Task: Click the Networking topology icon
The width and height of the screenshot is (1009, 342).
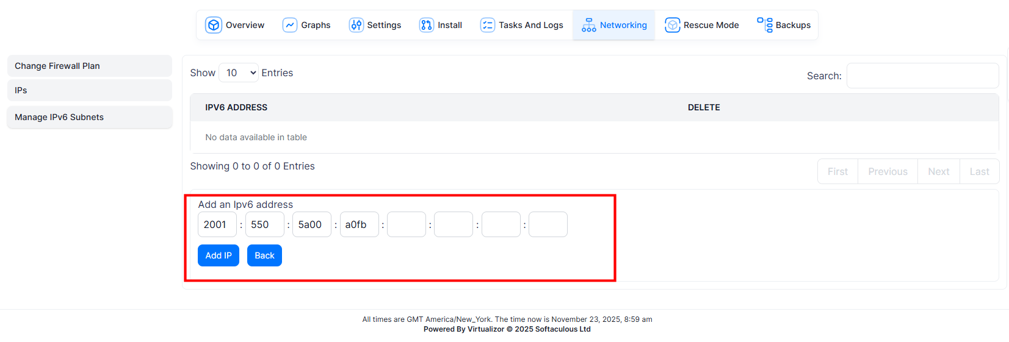Action: pyautogui.click(x=588, y=25)
